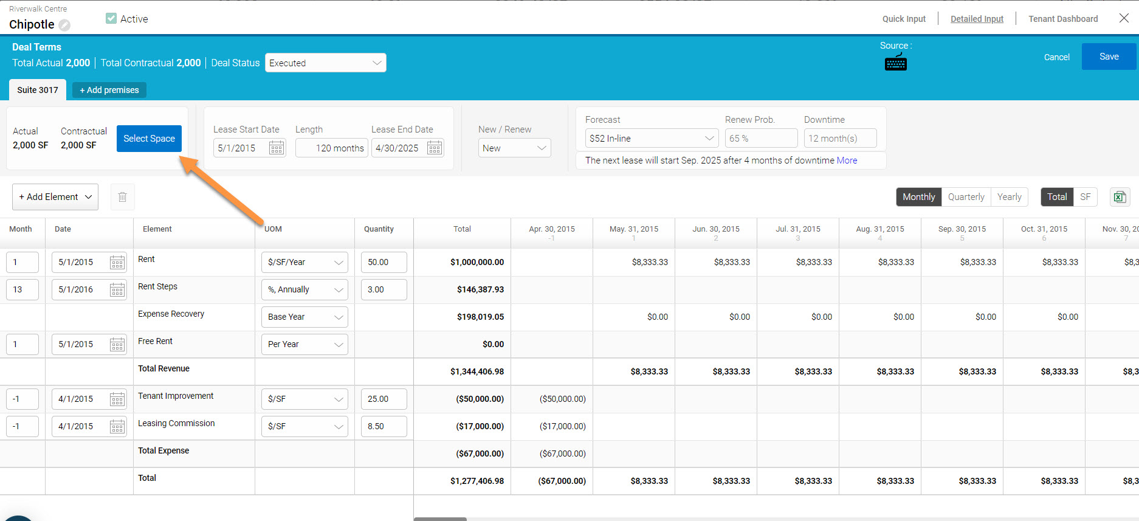Switch to the Quick Input tab
Screen dimensions: 1139x521
pos(904,19)
